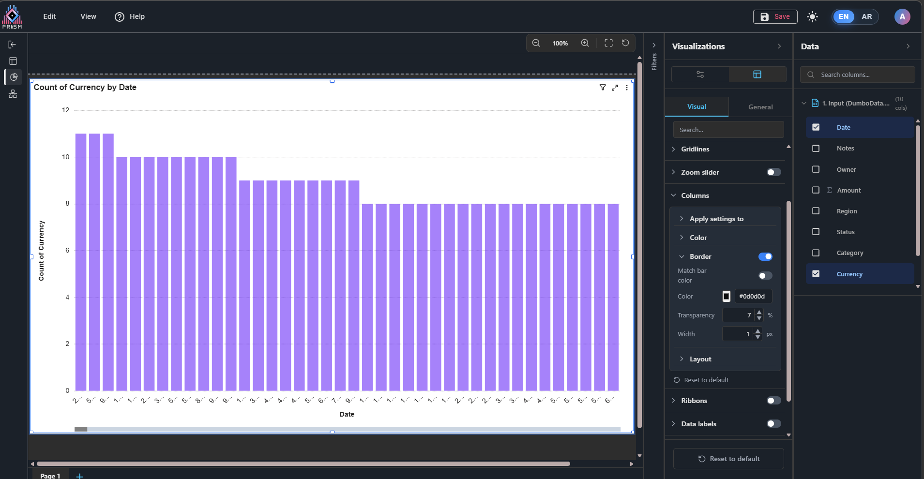Open the border color swatch picker
924x479 pixels.
[726, 296]
